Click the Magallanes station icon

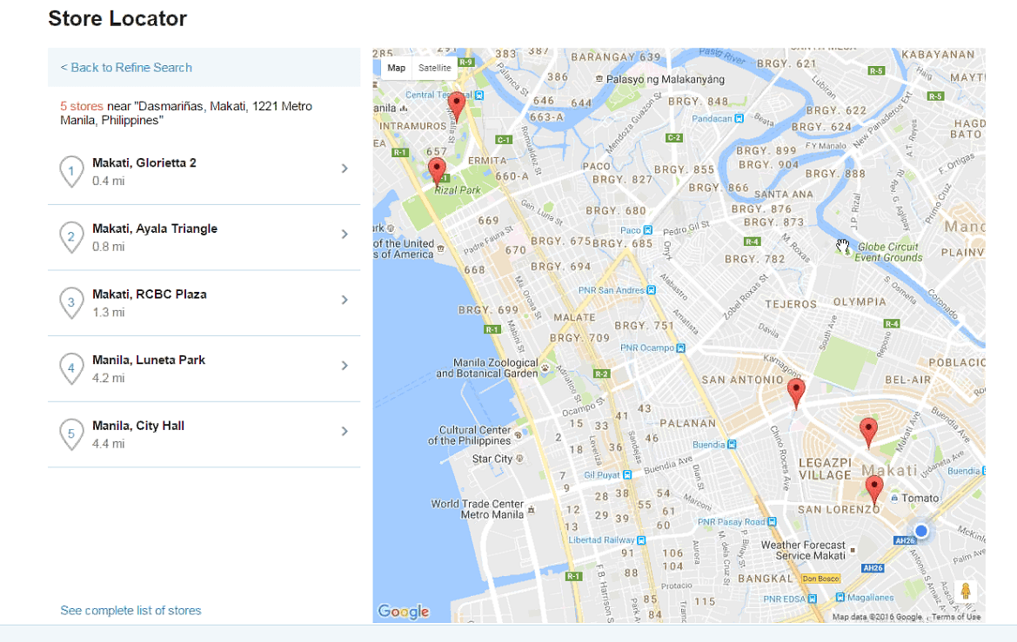pos(840,598)
